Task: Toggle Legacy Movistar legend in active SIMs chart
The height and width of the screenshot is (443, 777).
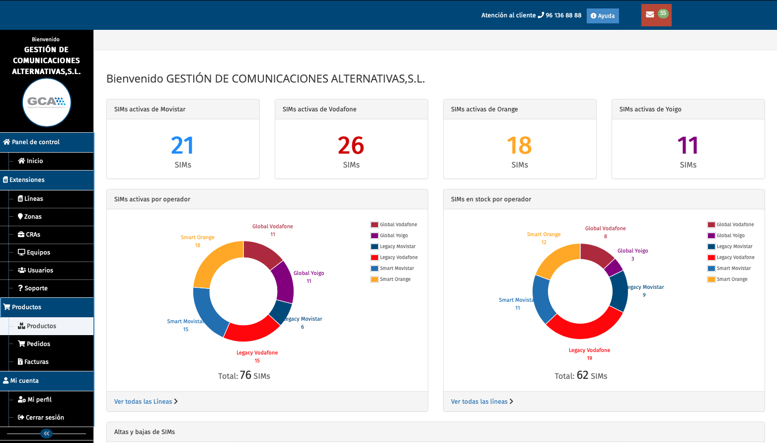Action: (x=393, y=247)
